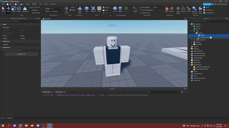Clear the Output log with trash icon

(182, 92)
